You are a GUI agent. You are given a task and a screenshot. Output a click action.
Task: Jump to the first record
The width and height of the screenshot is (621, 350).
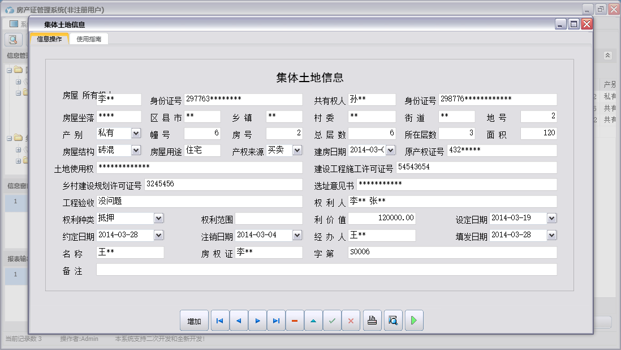coord(220,321)
